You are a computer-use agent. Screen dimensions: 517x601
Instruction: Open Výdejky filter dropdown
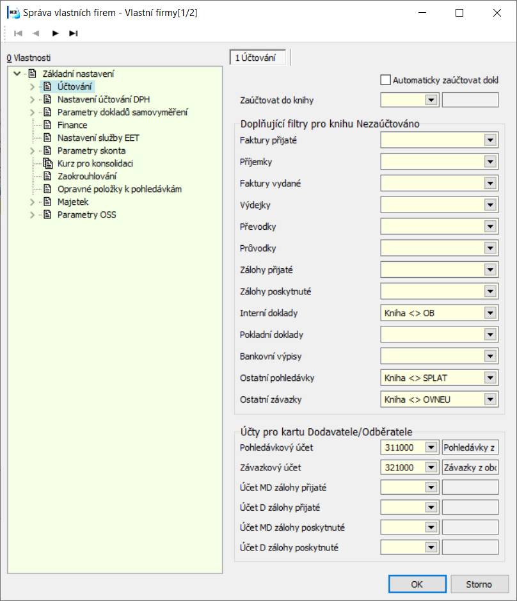click(490, 205)
